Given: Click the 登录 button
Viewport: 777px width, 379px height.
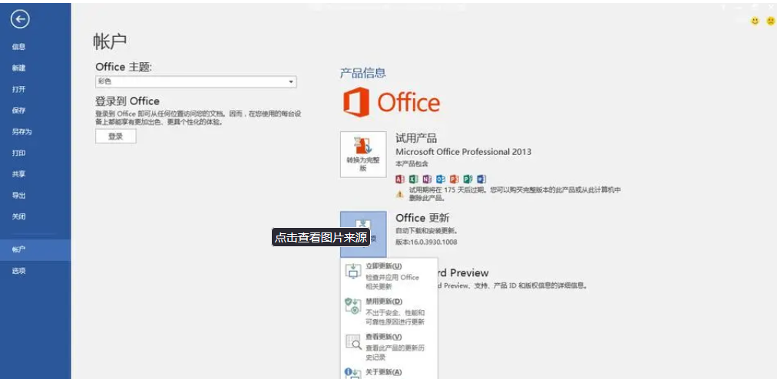Looking at the screenshot, I should (x=115, y=137).
